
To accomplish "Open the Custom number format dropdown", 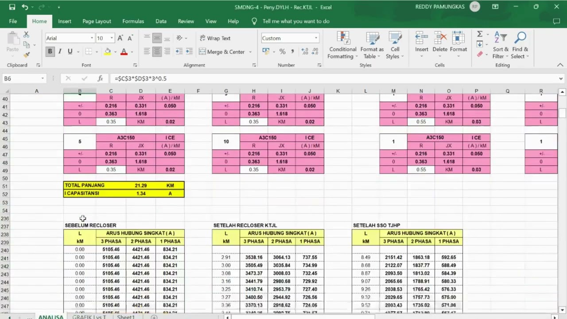I will coord(316,38).
